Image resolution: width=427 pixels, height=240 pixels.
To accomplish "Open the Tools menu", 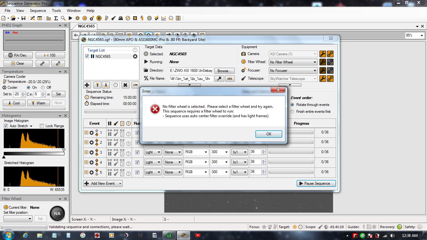I will tap(56, 11).
